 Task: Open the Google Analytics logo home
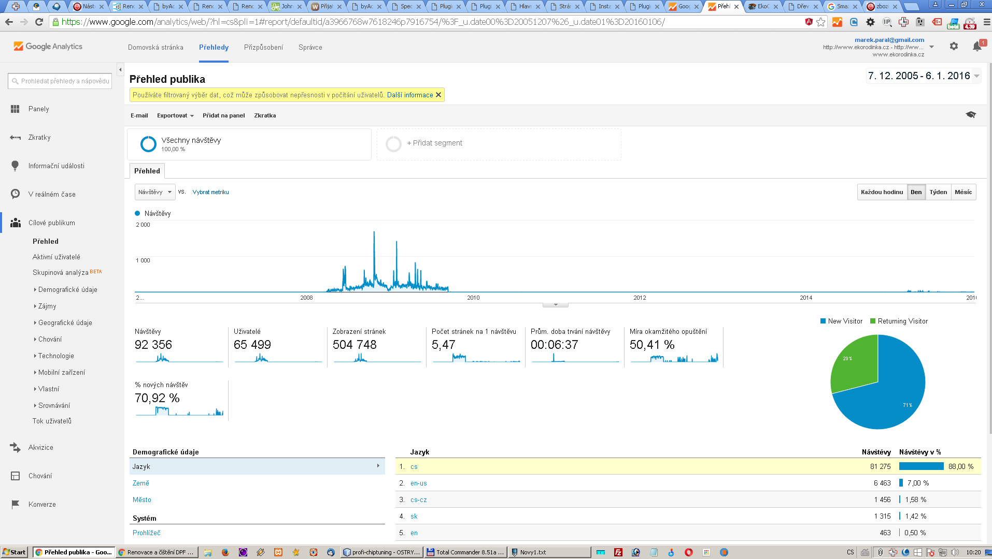click(48, 46)
